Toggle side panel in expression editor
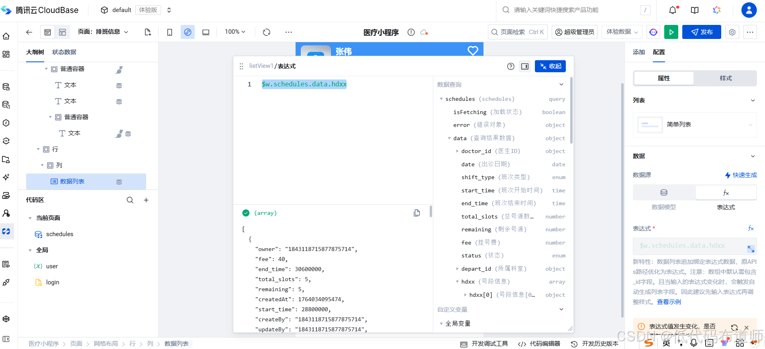Screen dimensions: 765x349 pyautogui.click(x=525, y=66)
